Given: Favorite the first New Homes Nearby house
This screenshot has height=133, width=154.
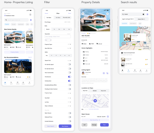Looking at the screenshot, I should tap(23, 33).
